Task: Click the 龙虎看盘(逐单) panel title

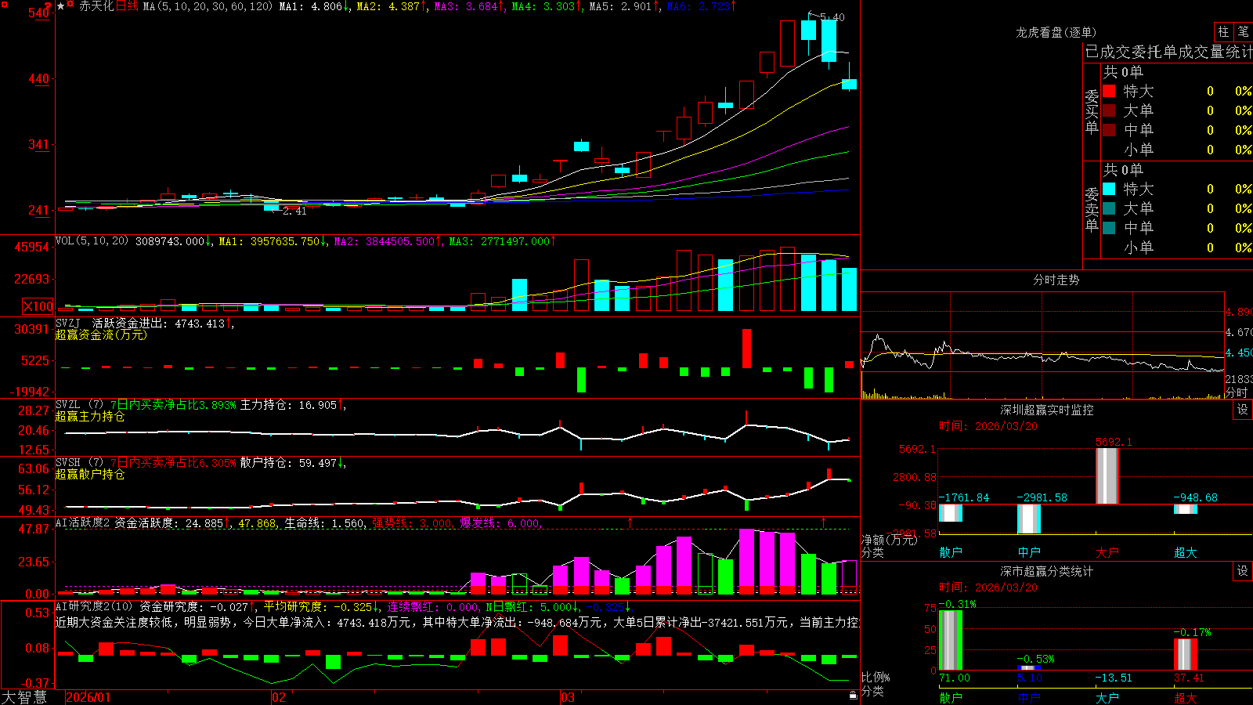Action: click(x=1056, y=32)
